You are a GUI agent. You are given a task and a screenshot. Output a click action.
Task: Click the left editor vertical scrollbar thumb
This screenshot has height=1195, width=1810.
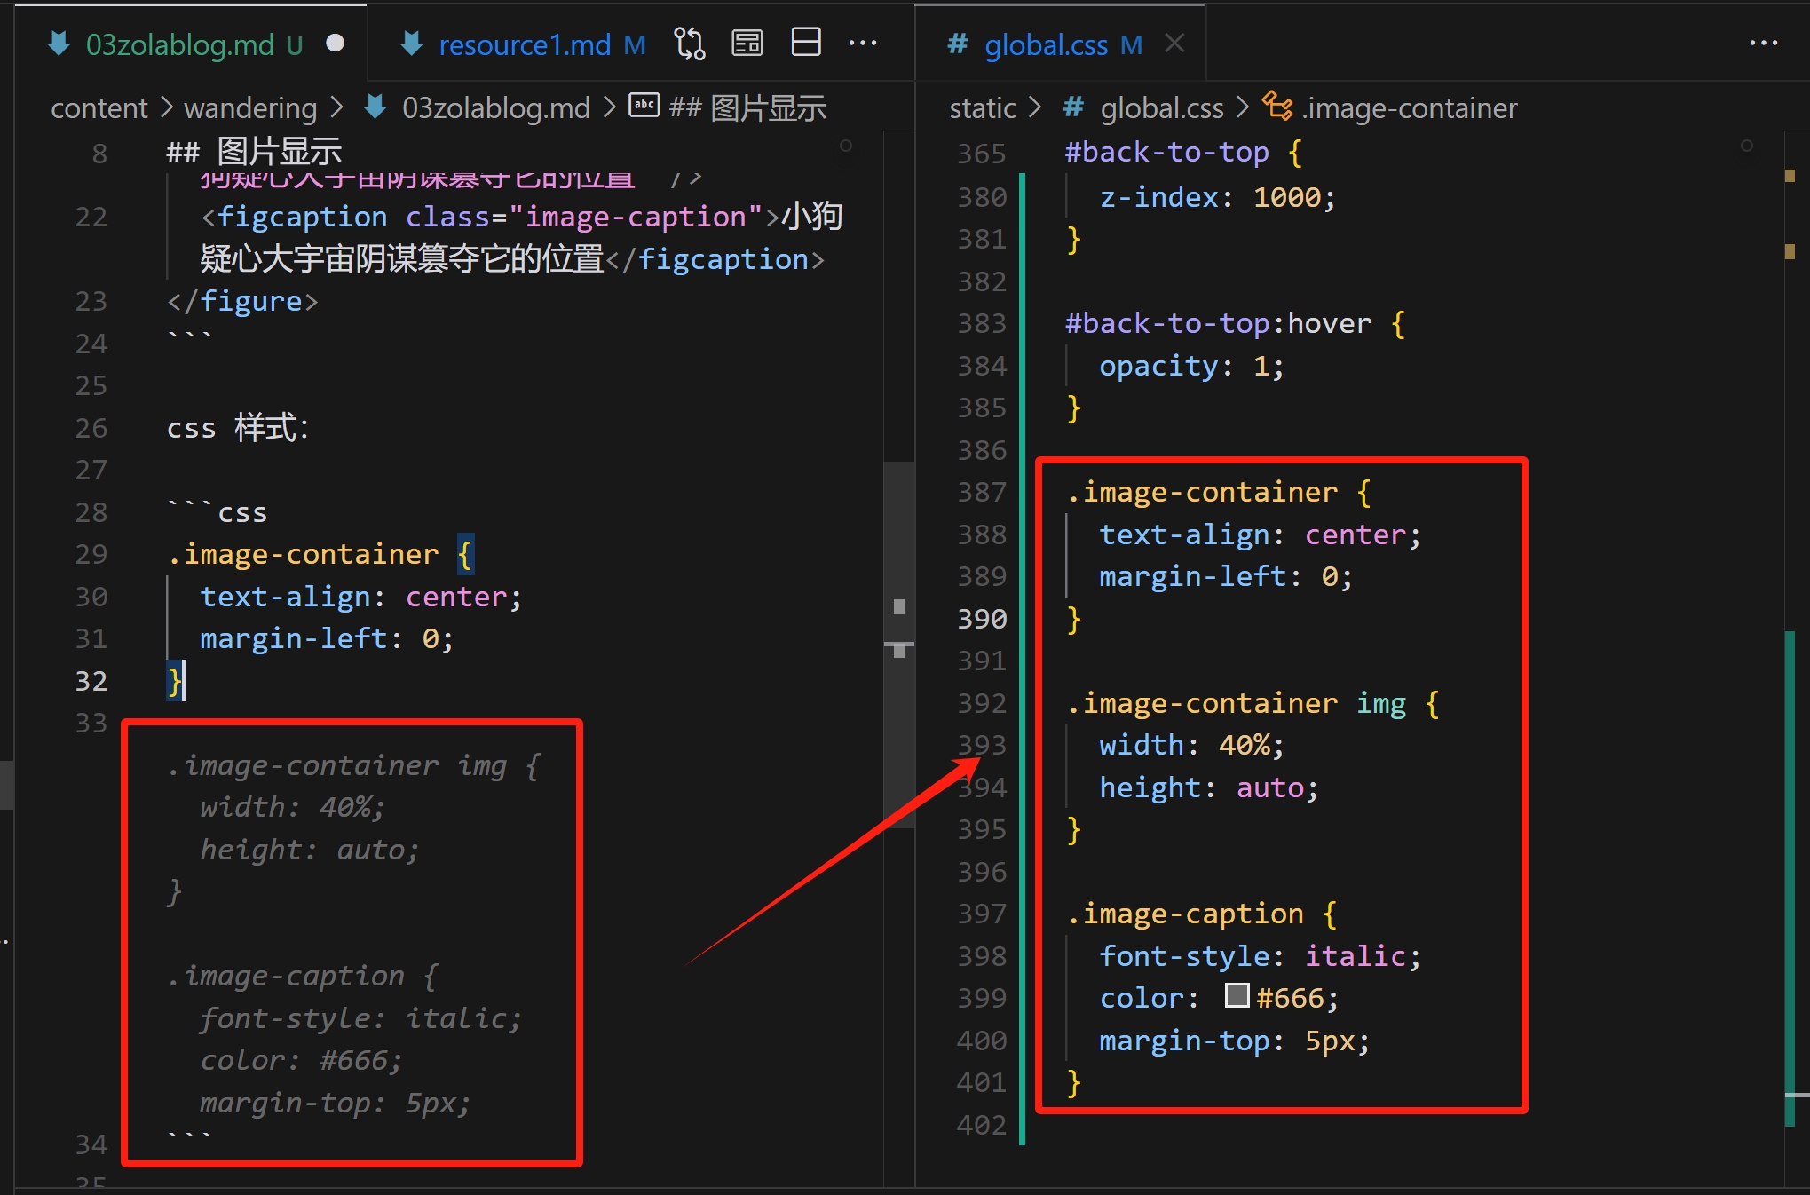[x=899, y=644]
